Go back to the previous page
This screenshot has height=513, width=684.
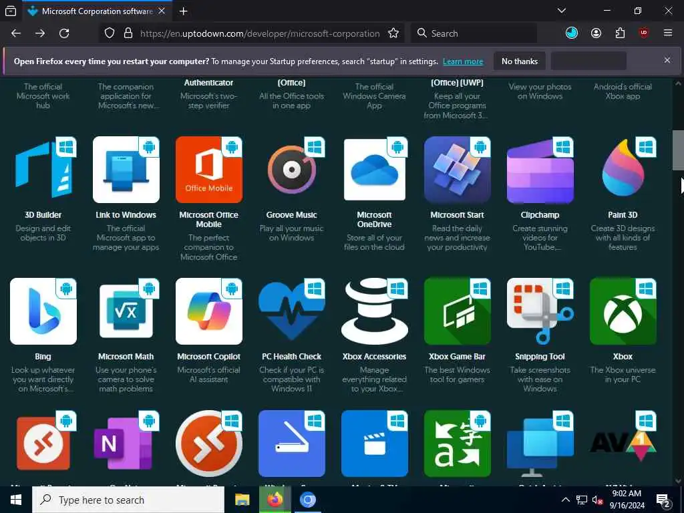click(x=16, y=33)
